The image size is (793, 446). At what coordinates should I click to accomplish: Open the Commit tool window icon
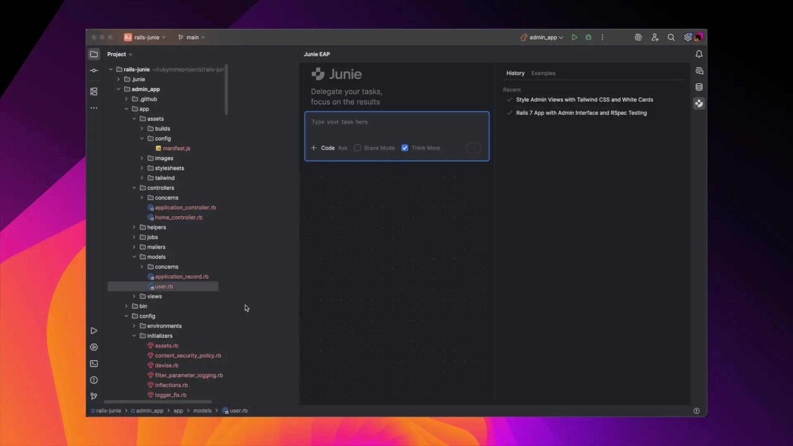(x=94, y=71)
